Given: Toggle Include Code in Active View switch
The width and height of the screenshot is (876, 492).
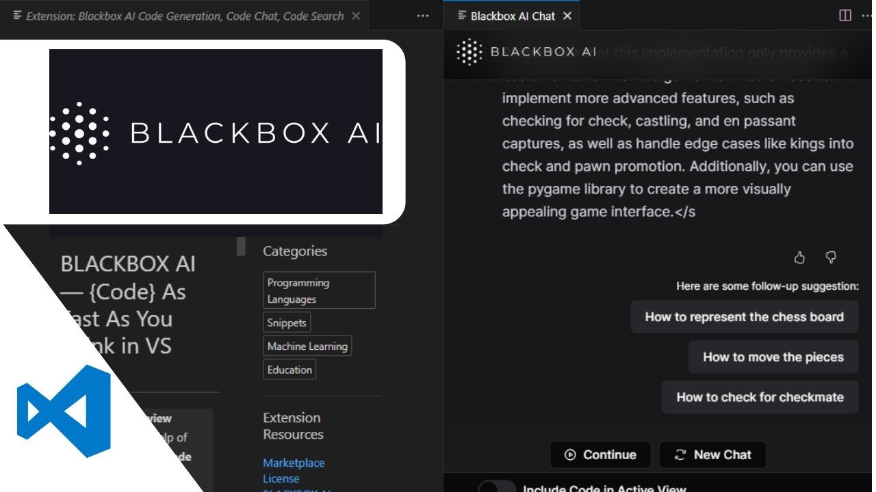Looking at the screenshot, I should [497, 487].
